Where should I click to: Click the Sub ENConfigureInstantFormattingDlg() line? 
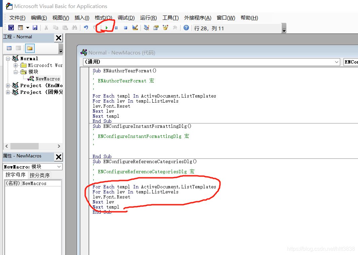pyautogui.click(x=142, y=126)
